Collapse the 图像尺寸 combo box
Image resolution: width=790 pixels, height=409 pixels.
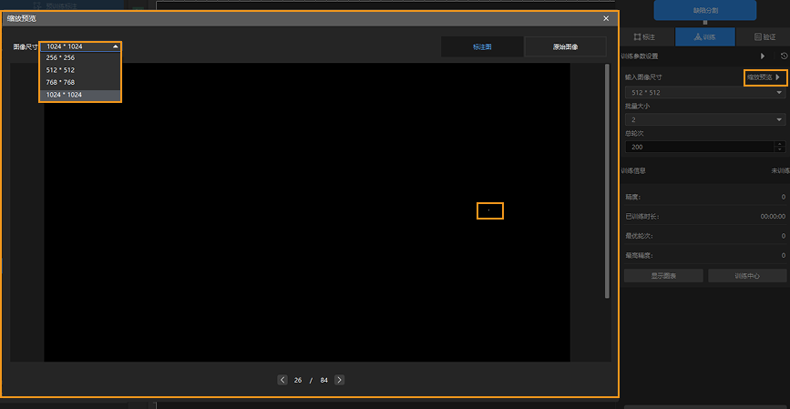(x=115, y=46)
